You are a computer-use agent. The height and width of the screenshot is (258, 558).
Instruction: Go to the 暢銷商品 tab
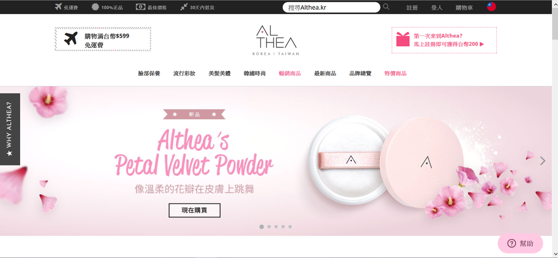(290, 73)
